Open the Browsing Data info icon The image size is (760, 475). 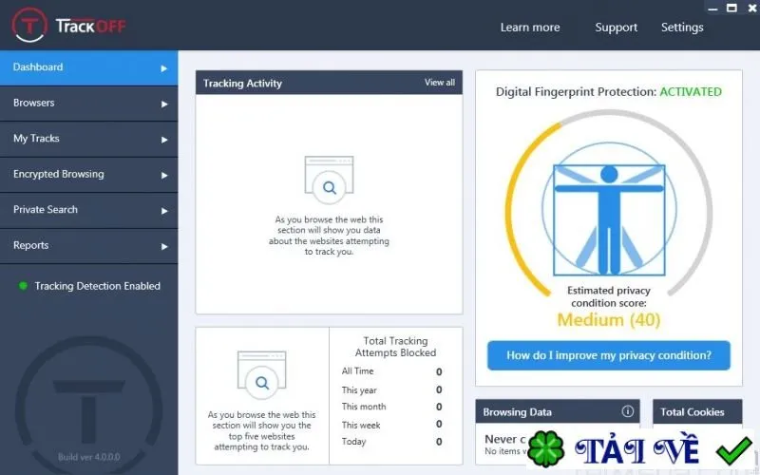coord(627,411)
